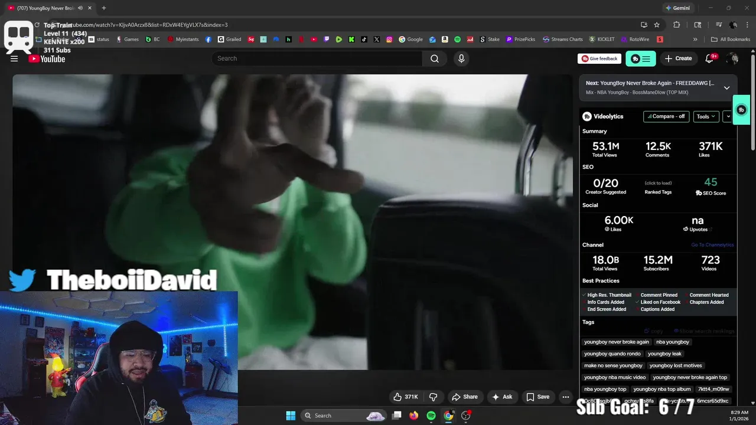Click the Give feedback button

click(599, 58)
